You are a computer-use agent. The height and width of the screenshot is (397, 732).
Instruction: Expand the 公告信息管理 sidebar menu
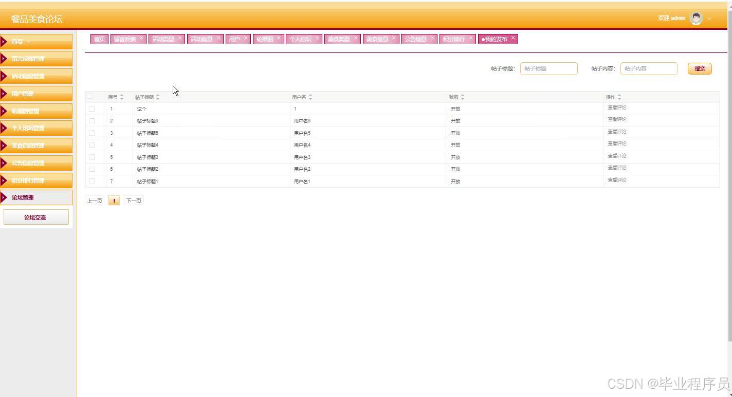tap(36, 163)
